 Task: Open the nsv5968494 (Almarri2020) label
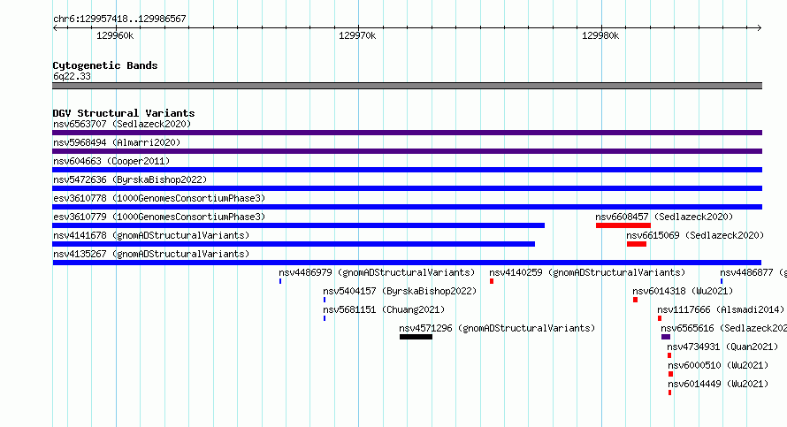[x=117, y=142]
